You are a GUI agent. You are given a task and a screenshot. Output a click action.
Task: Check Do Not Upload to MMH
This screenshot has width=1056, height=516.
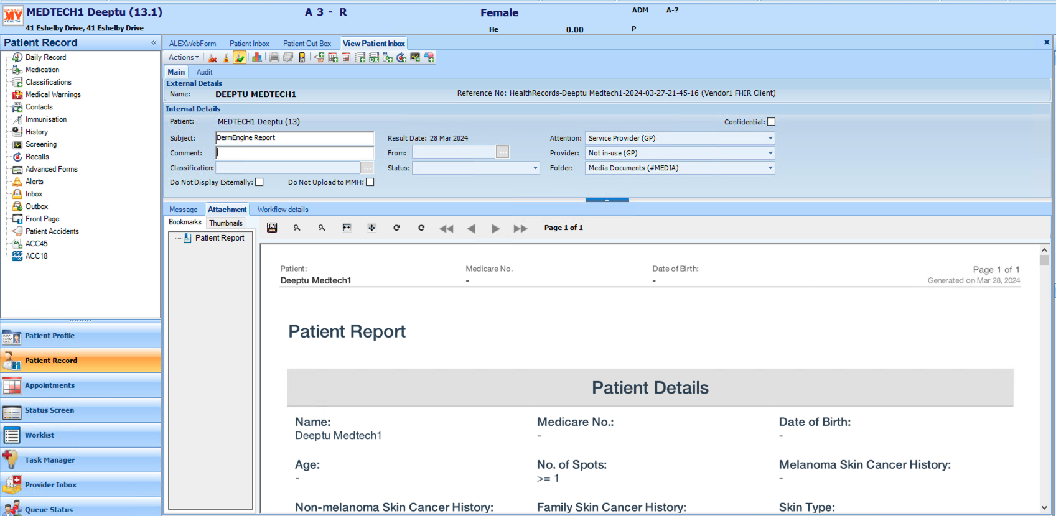coord(370,182)
